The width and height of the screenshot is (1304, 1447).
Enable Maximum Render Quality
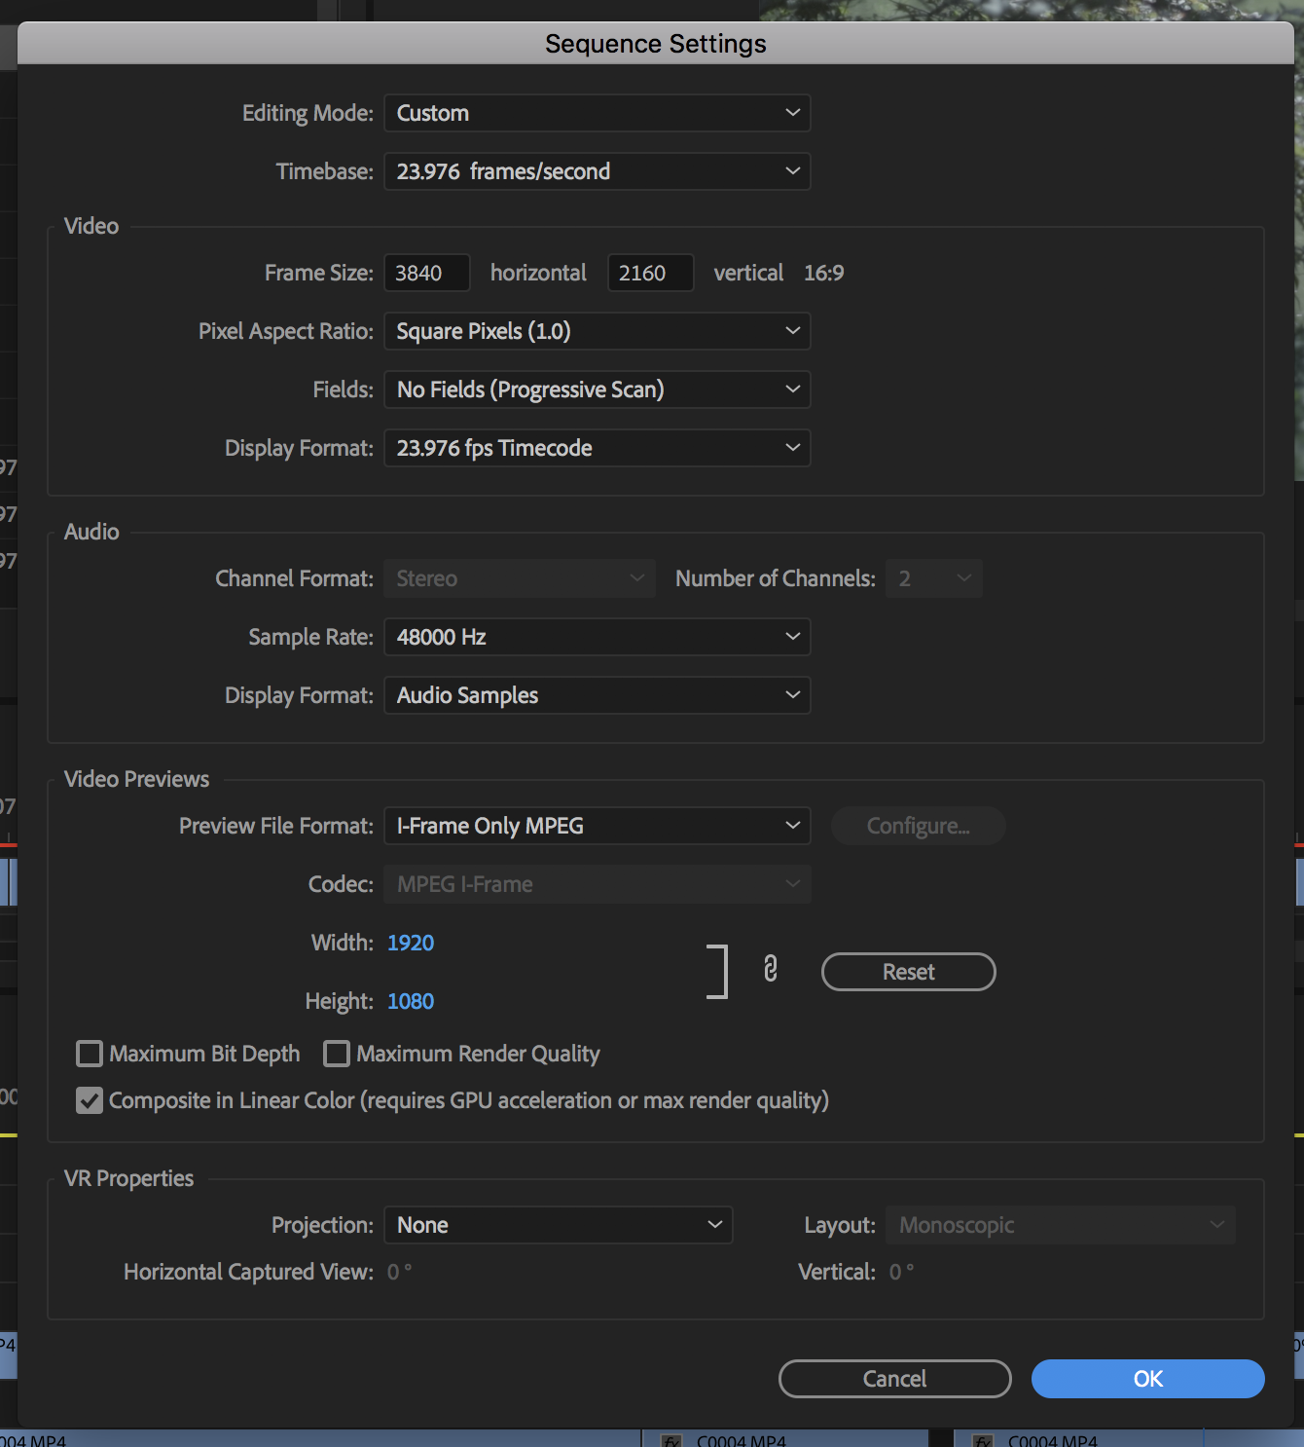pos(337,1053)
